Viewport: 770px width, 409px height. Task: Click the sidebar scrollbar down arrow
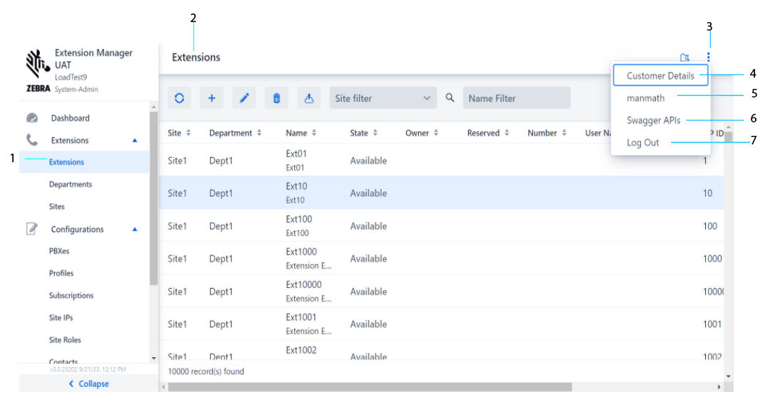click(154, 358)
